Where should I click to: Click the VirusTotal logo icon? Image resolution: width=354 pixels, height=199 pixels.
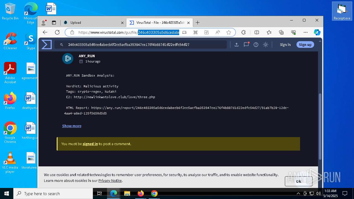pos(46,44)
